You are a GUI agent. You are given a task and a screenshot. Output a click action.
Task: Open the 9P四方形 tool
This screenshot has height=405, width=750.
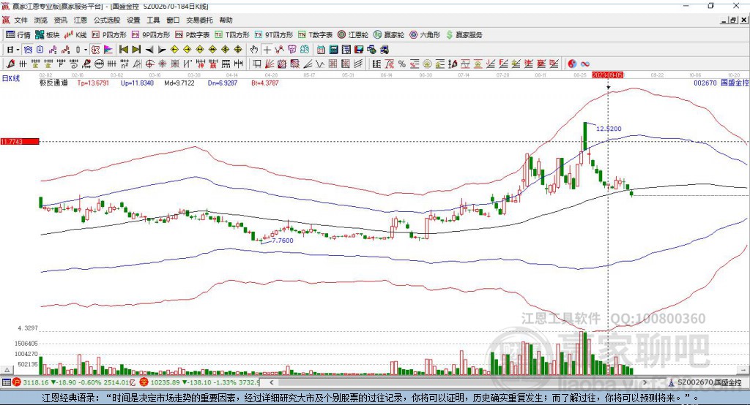click(151, 35)
